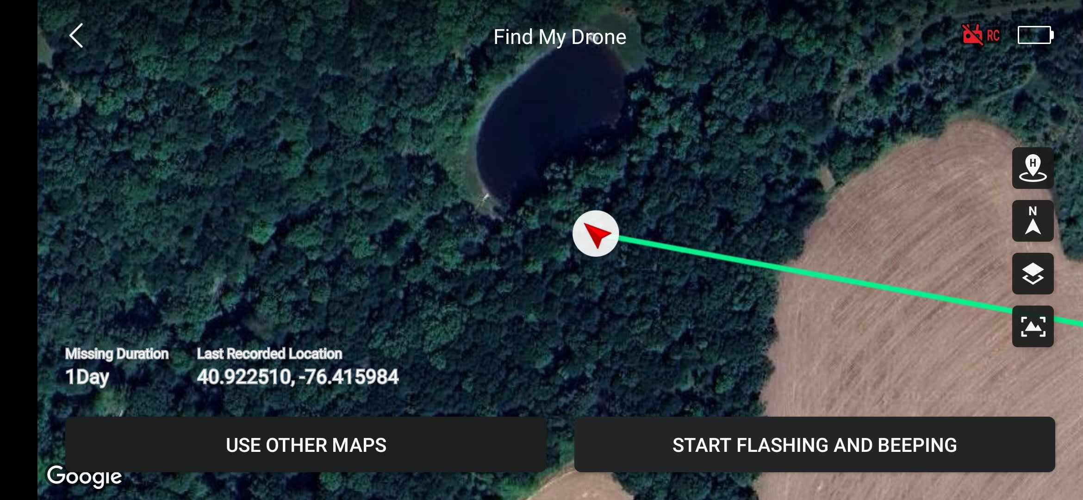
Task: Center map on home point icon
Action: click(x=1033, y=168)
